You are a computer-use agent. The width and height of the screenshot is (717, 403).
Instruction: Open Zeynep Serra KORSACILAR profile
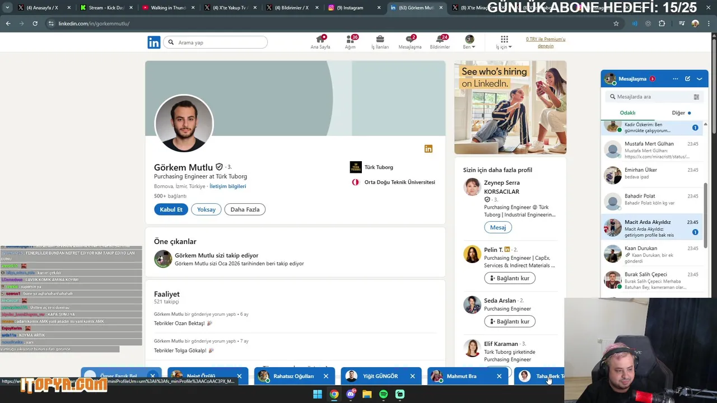[502, 187]
